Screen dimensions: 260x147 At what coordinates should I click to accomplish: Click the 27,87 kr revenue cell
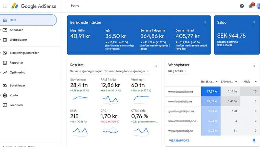[x=211, y=92]
